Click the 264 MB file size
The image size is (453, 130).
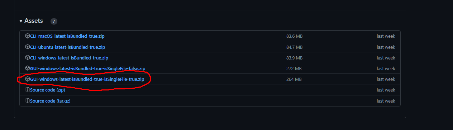click(x=294, y=79)
